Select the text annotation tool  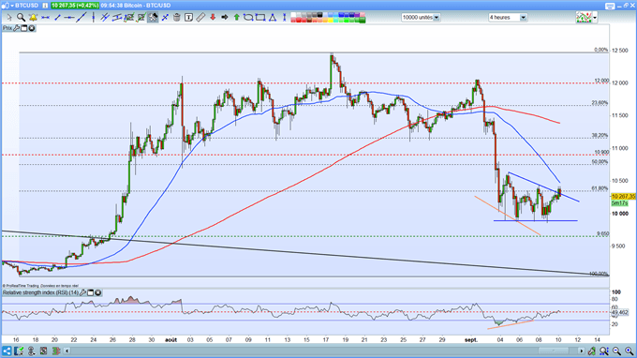click(188, 17)
